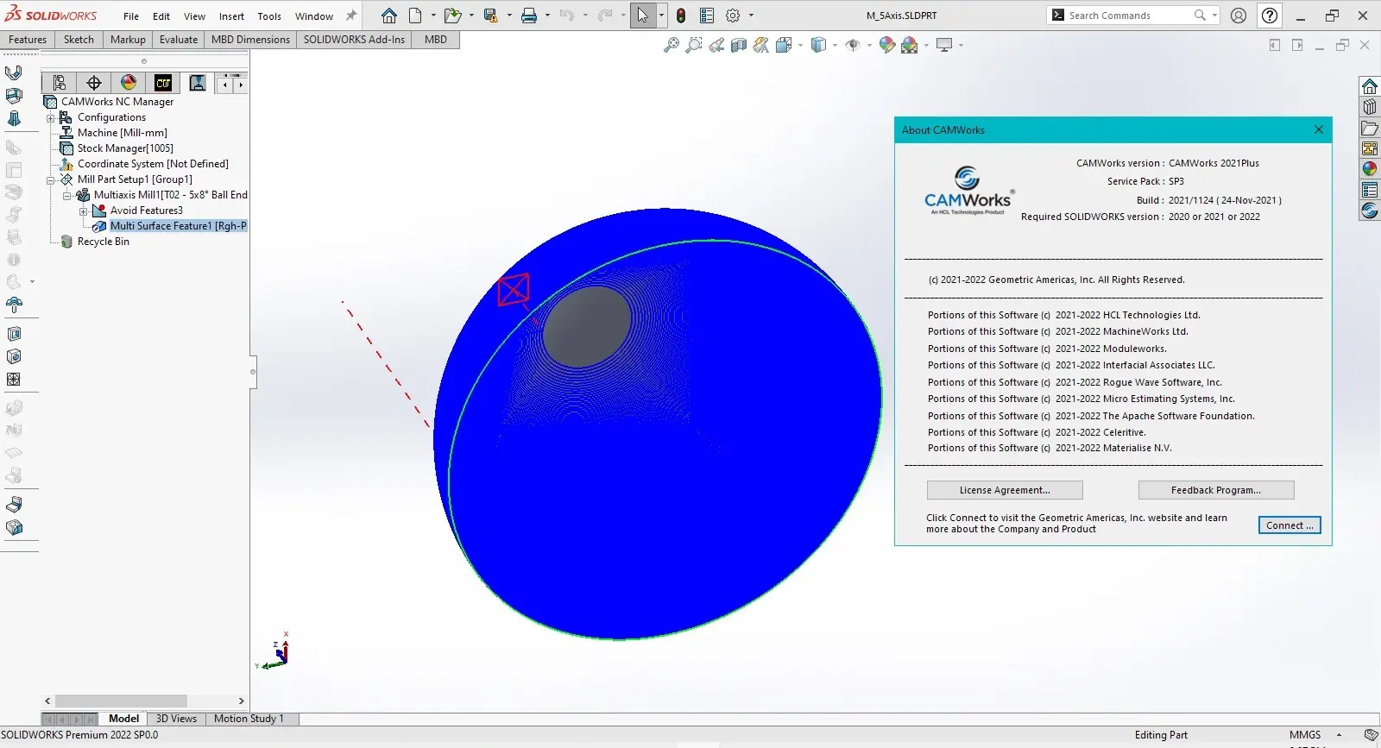
Task: Open the ConfigurationManager target icon tab
Action: (x=94, y=83)
